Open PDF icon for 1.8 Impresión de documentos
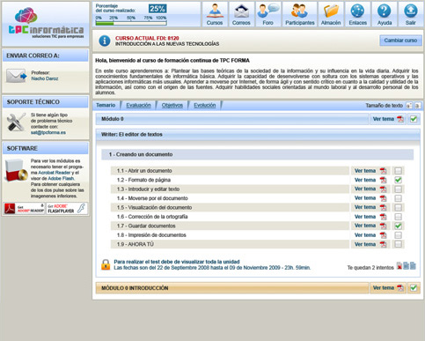The width and height of the screenshot is (425, 341). point(383,235)
